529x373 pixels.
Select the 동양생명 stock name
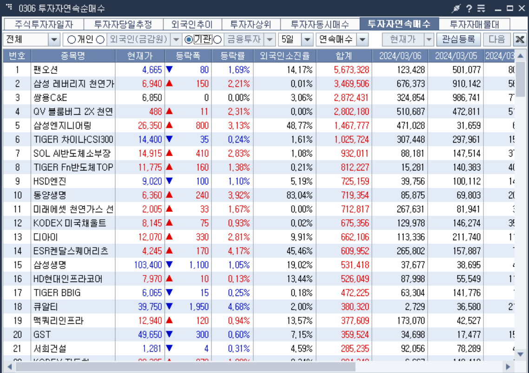point(50,195)
